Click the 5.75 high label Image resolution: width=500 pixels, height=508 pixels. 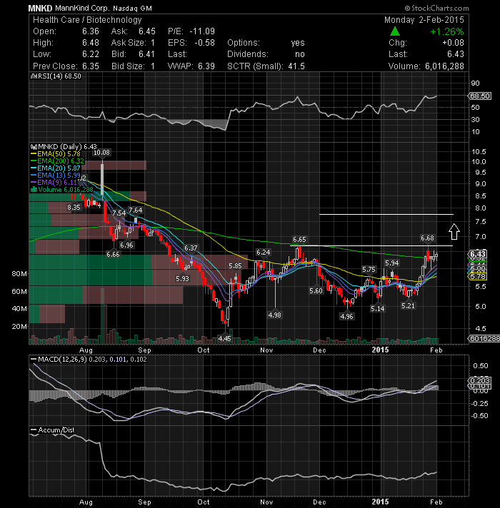point(369,270)
